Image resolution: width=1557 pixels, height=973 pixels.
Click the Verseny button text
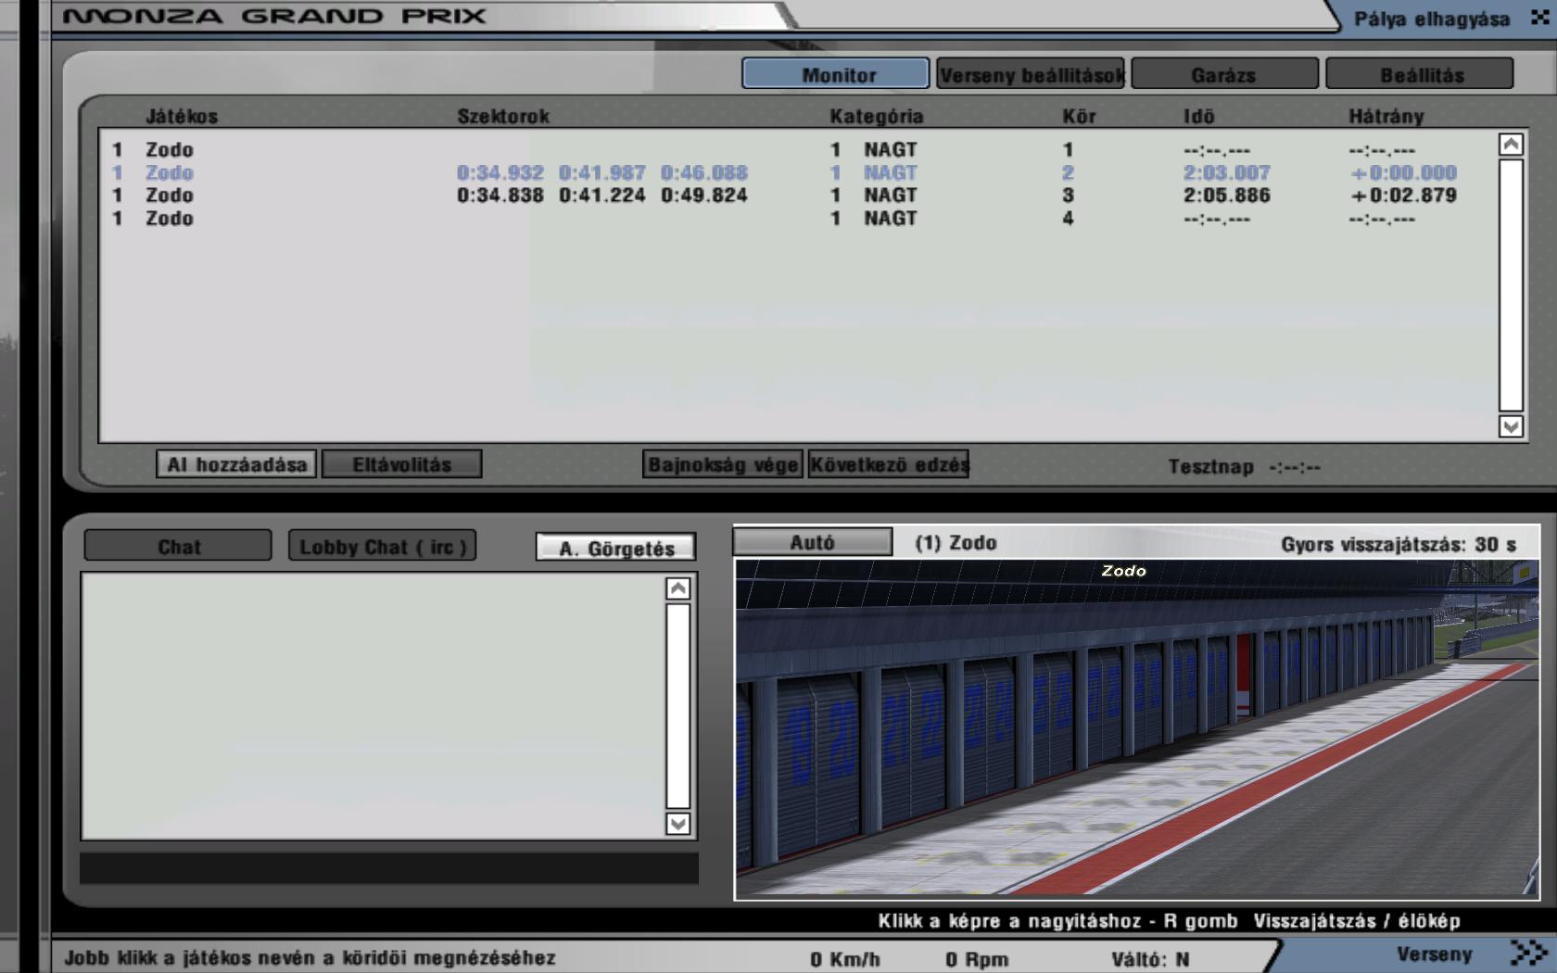click(x=1434, y=954)
